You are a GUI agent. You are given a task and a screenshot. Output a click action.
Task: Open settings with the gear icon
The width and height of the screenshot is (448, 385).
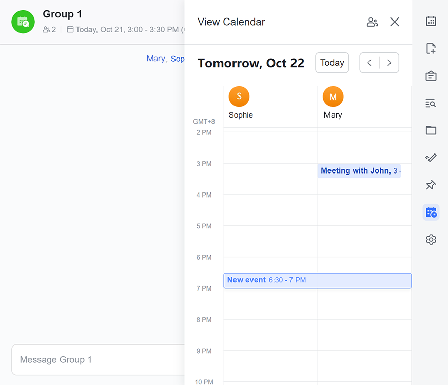point(431,239)
